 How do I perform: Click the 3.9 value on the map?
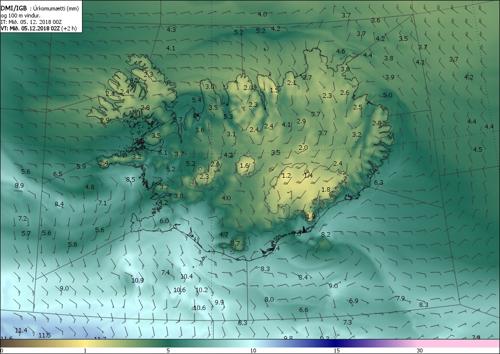click(x=389, y=77)
